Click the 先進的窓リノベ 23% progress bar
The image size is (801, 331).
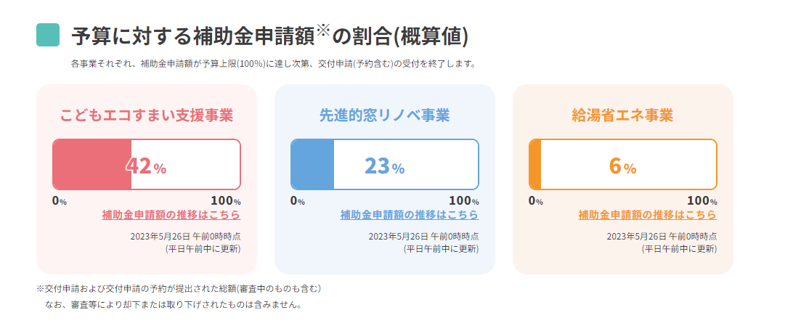point(385,165)
